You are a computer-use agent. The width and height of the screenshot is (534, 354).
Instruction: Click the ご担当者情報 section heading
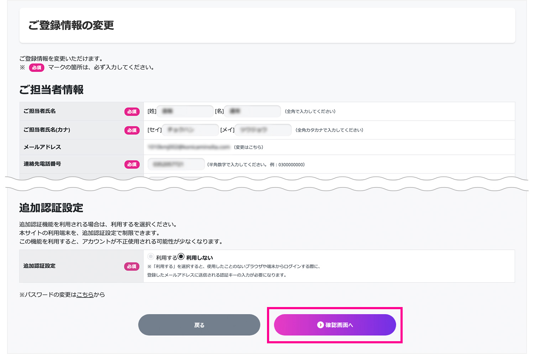(52, 90)
